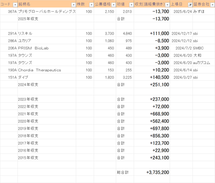Open the 株数 column filter dropdown
Screen dimensions: 215x183
(91, 5)
